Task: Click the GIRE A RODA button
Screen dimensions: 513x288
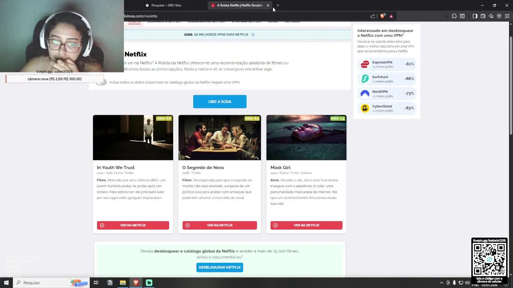Action: pyautogui.click(x=220, y=102)
